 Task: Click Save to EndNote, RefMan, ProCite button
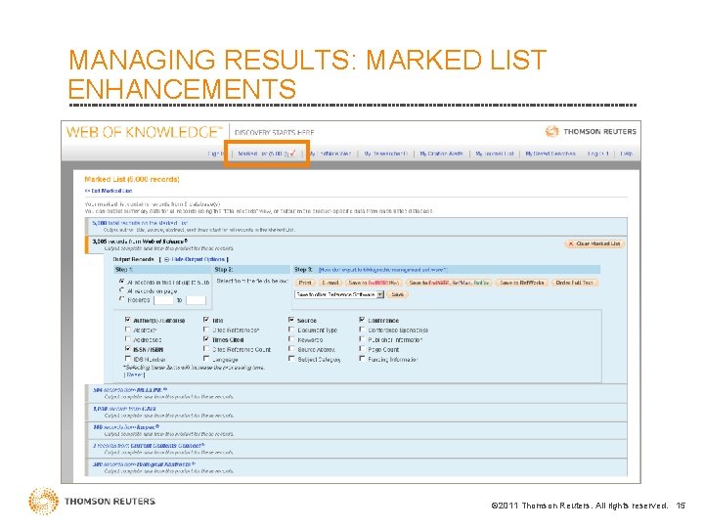(x=449, y=283)
